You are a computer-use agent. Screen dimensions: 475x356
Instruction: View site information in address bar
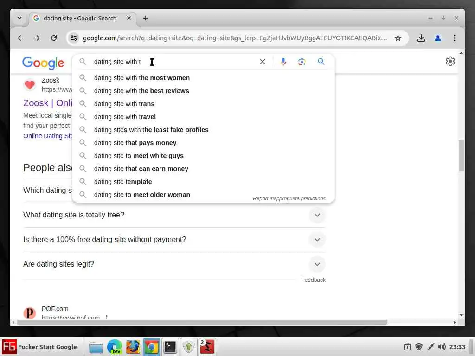pos(74,38)
